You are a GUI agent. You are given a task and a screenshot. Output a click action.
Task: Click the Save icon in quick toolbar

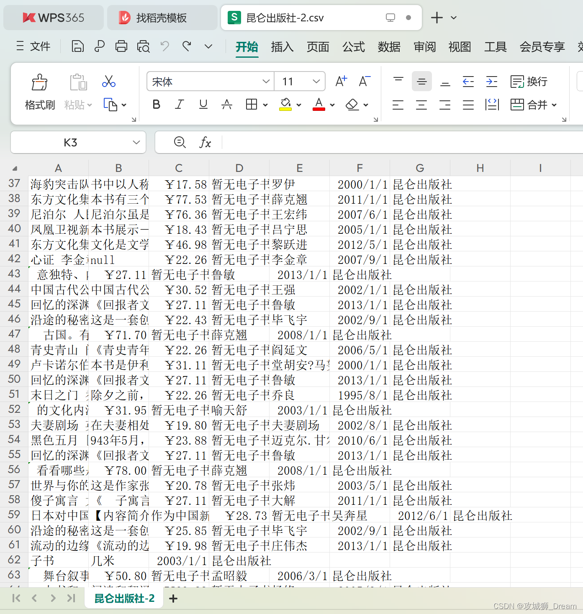click(x=77, y=46)
